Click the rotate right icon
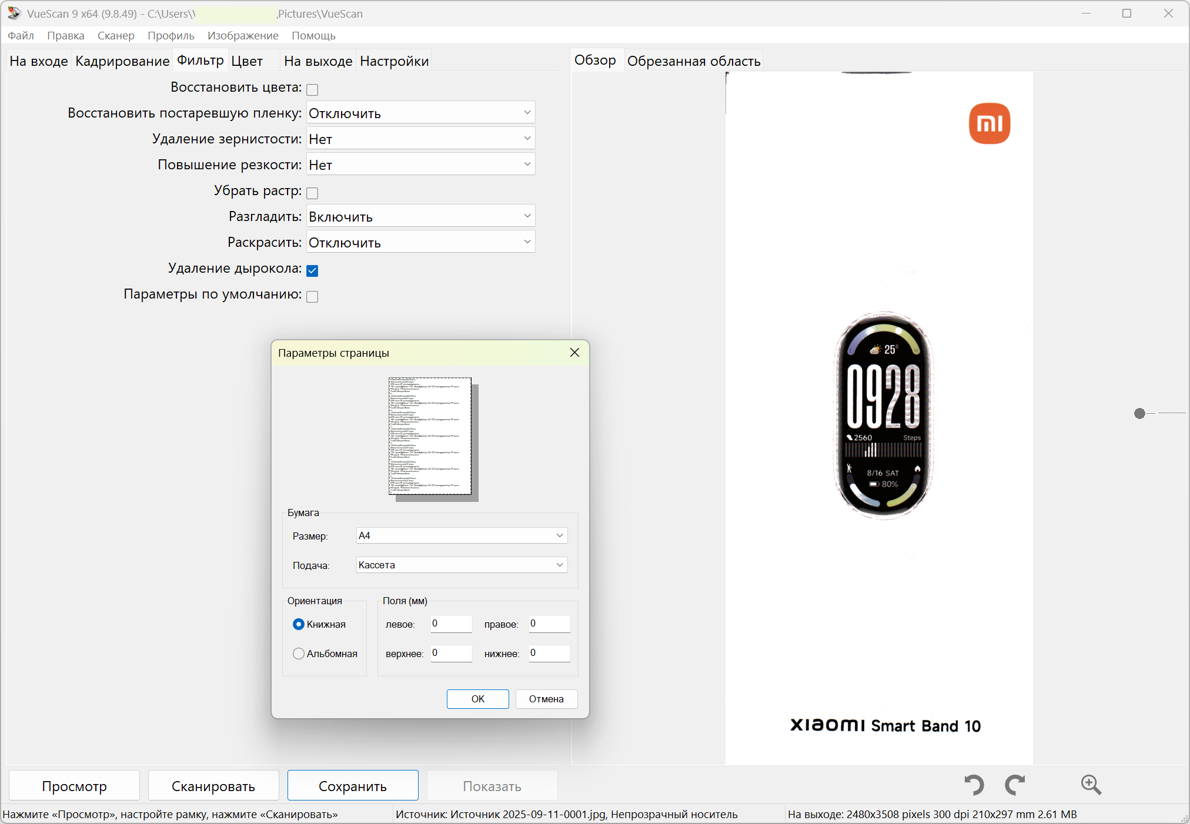Image resolution: width=1190 pixels, height=824 pixels. pos(1015,785)
